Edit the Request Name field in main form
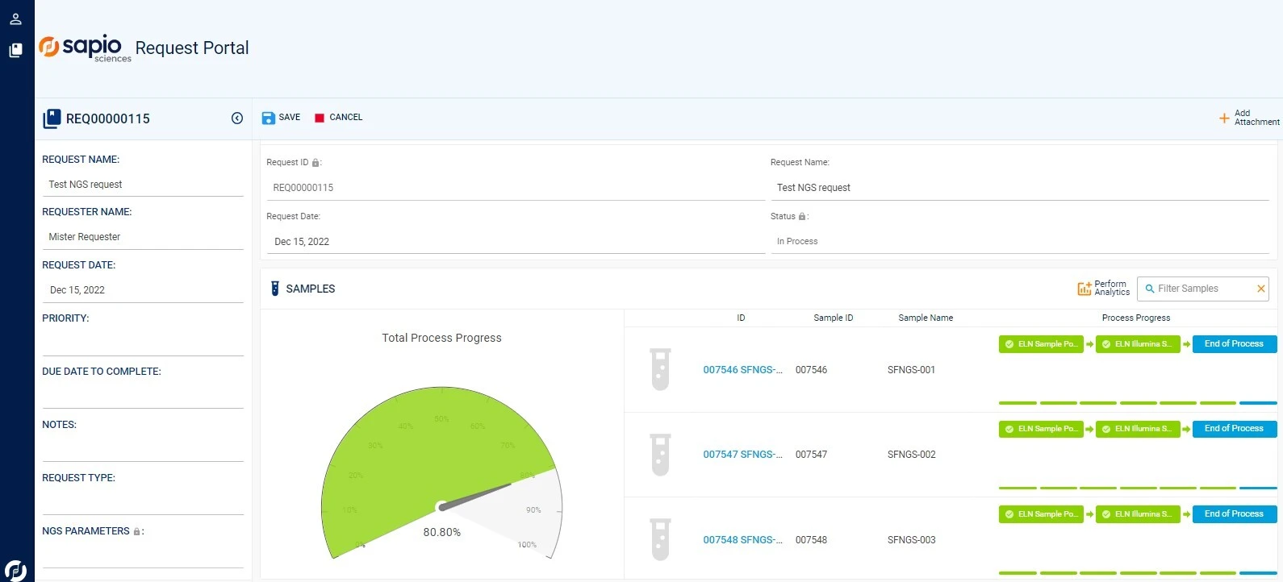This screenshot has height=582, width=1283. tap(1020, 188)
